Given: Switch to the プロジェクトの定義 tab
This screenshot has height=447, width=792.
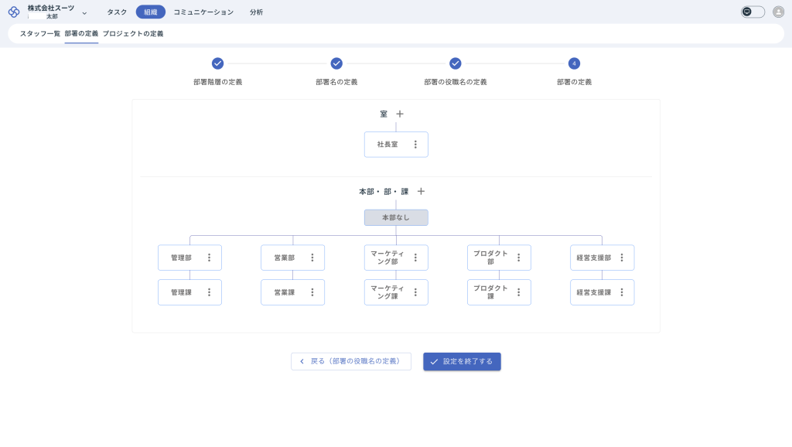Looking at the screenshot, I should coord(133,34).
